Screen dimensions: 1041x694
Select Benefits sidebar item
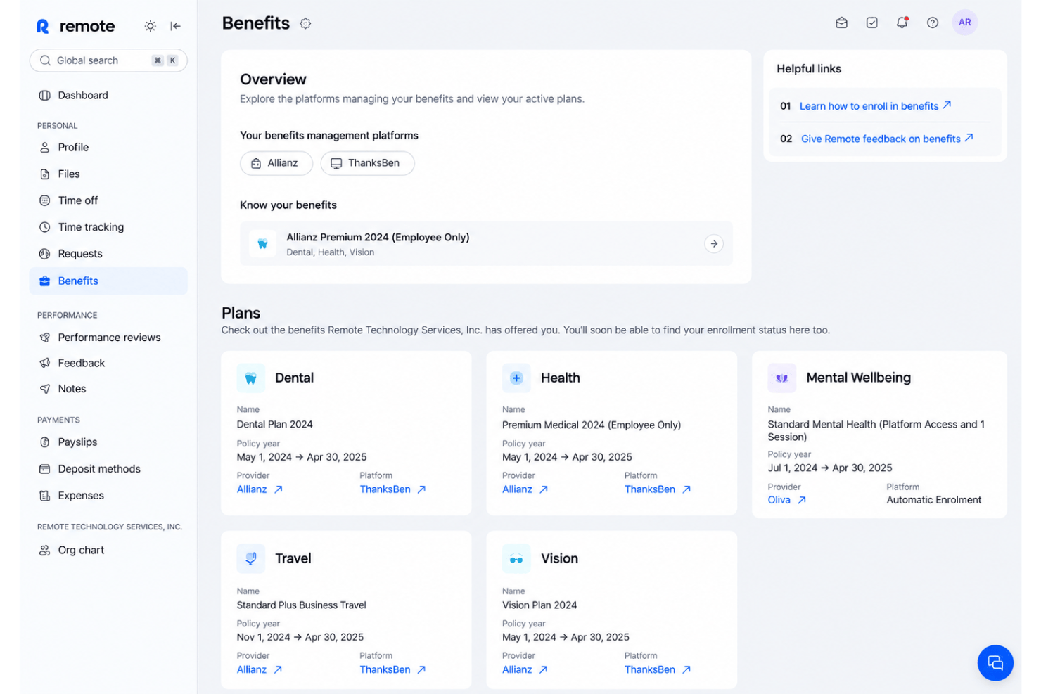108,281
